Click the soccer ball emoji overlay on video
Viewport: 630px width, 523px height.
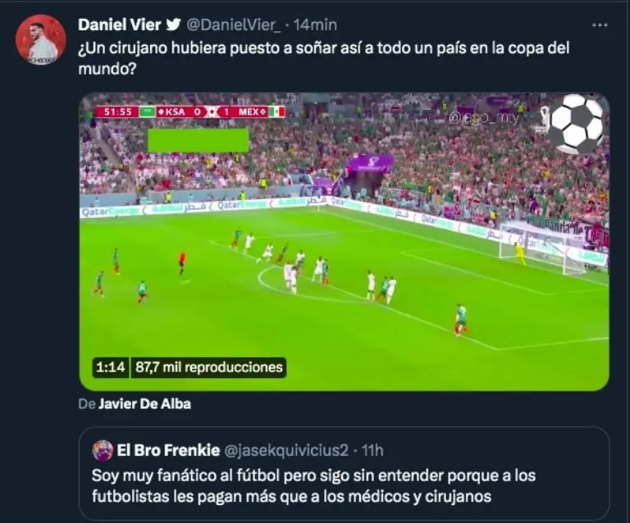(x=577, y=124)
